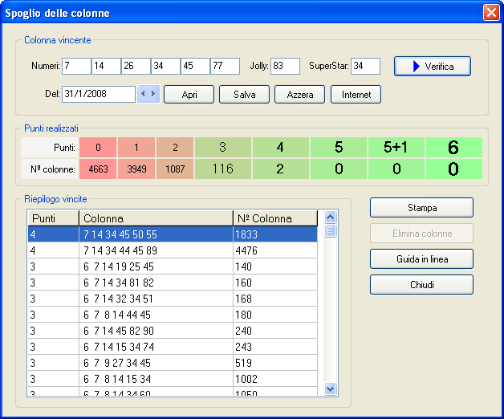This screenshot has width=504, height=419.
Task: Click the Azzera button
Action: tap(300, 95)
